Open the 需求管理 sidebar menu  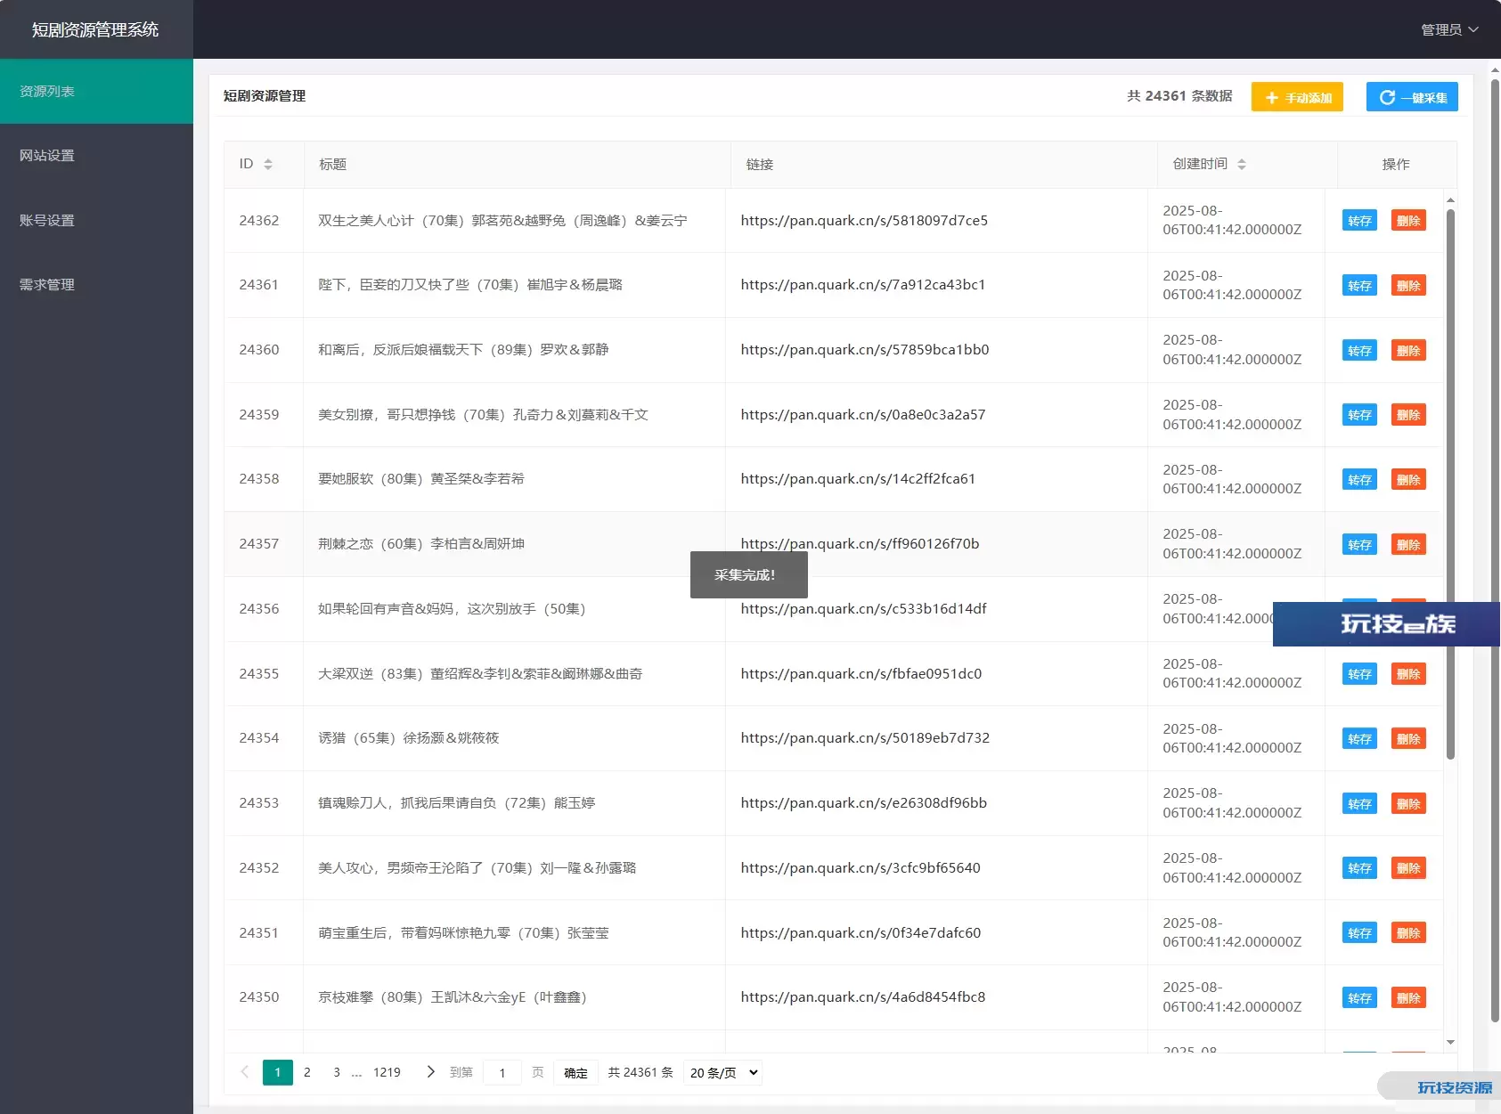coord(96,285)
